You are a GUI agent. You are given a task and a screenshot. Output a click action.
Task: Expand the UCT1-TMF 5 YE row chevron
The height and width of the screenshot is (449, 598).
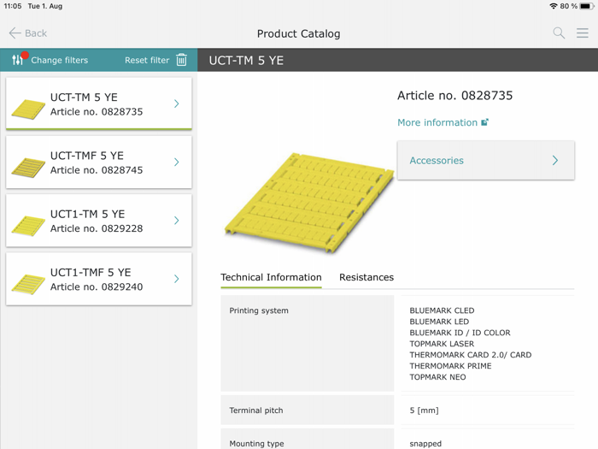coord(177,279)
